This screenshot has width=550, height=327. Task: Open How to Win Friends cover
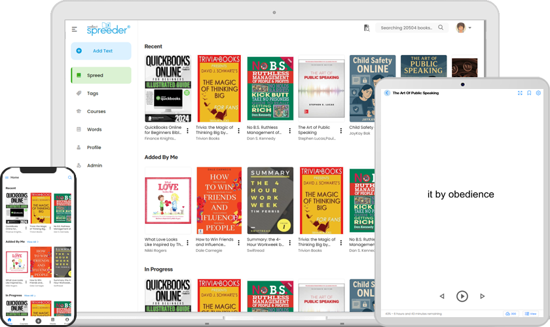click(x=219, y=201)
